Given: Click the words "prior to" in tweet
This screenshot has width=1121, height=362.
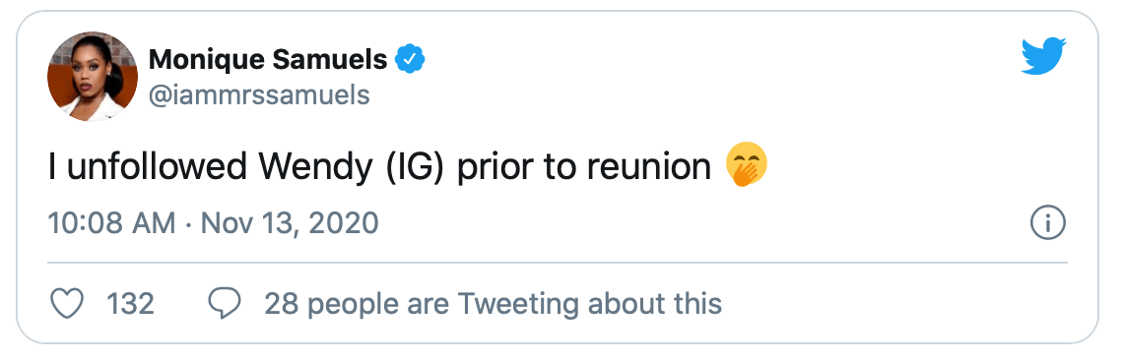Looking at the screenshot, I should click(x=518, y=167).
